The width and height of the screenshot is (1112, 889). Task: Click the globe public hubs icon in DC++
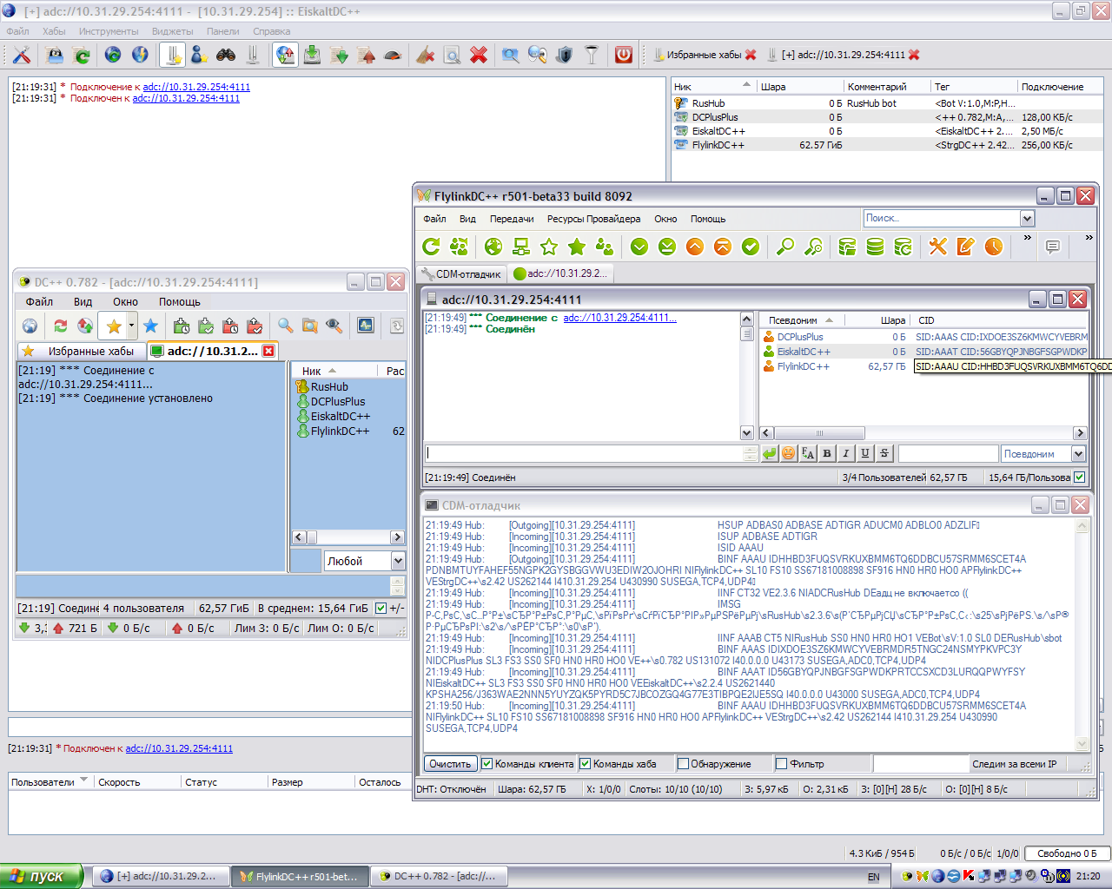pyautogui.click(x=30, y=326)
